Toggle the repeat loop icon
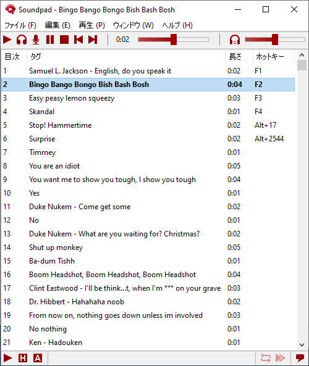Image resolution: width=309 pixels, height=366 pixels. click(x=266, y=358)
